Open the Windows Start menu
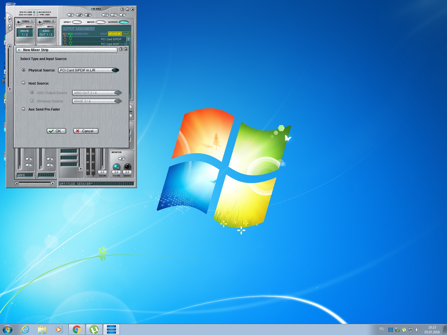 (x=7, y=329)
